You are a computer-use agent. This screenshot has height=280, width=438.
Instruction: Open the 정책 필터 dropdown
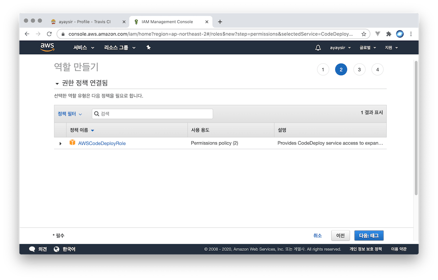(x=70, y=114)
